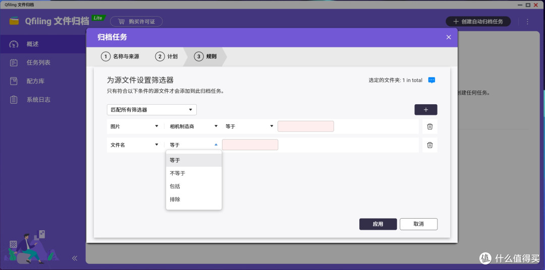This screenshot has width=545, height=270.
Task: Collapse the sidebar with double-chevron icon
Action: pos(74,258)
